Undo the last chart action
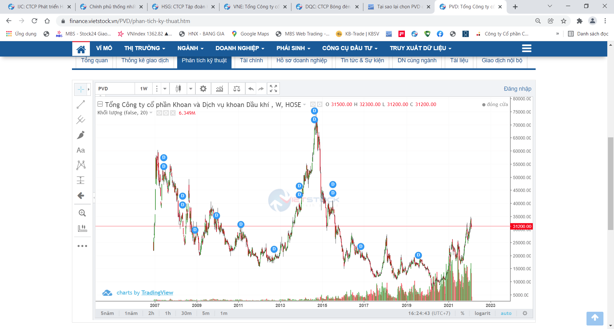This screenshot has height=329, width=614. point(251,89)
